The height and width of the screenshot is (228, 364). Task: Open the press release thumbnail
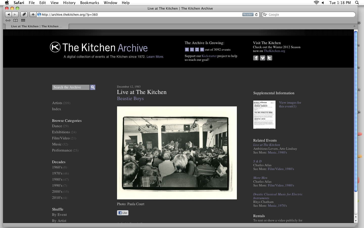264,115
